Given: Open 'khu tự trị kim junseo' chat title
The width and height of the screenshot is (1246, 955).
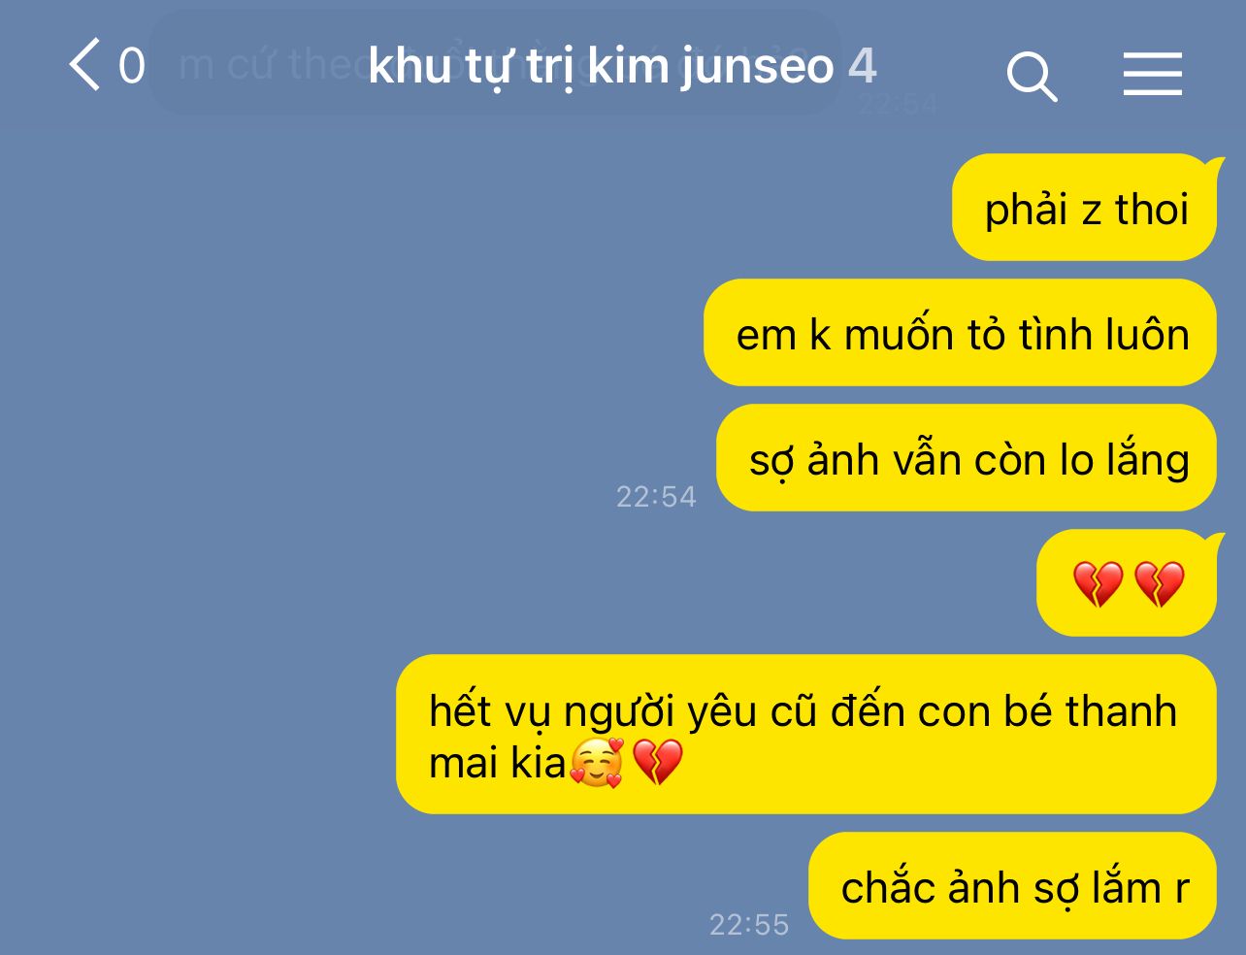Looking at the screenshot, I should coord(601,66).
